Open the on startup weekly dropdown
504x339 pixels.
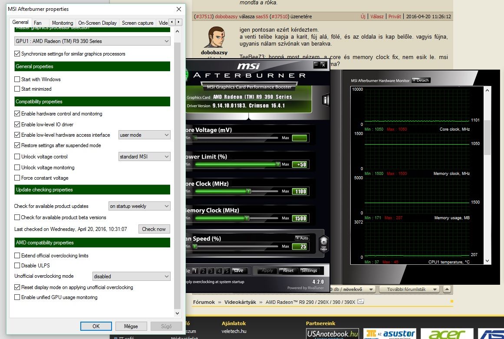coord(139,206)
